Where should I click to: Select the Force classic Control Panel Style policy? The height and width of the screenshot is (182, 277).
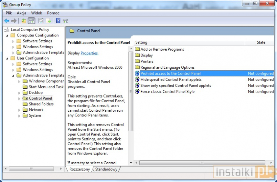click(x=167, y=92)
